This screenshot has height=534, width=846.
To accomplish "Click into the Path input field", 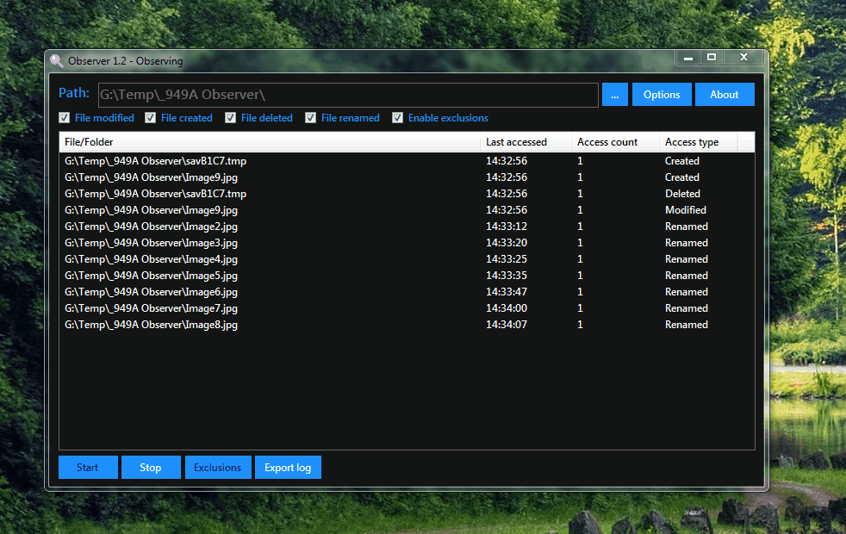I will (348, 95).
